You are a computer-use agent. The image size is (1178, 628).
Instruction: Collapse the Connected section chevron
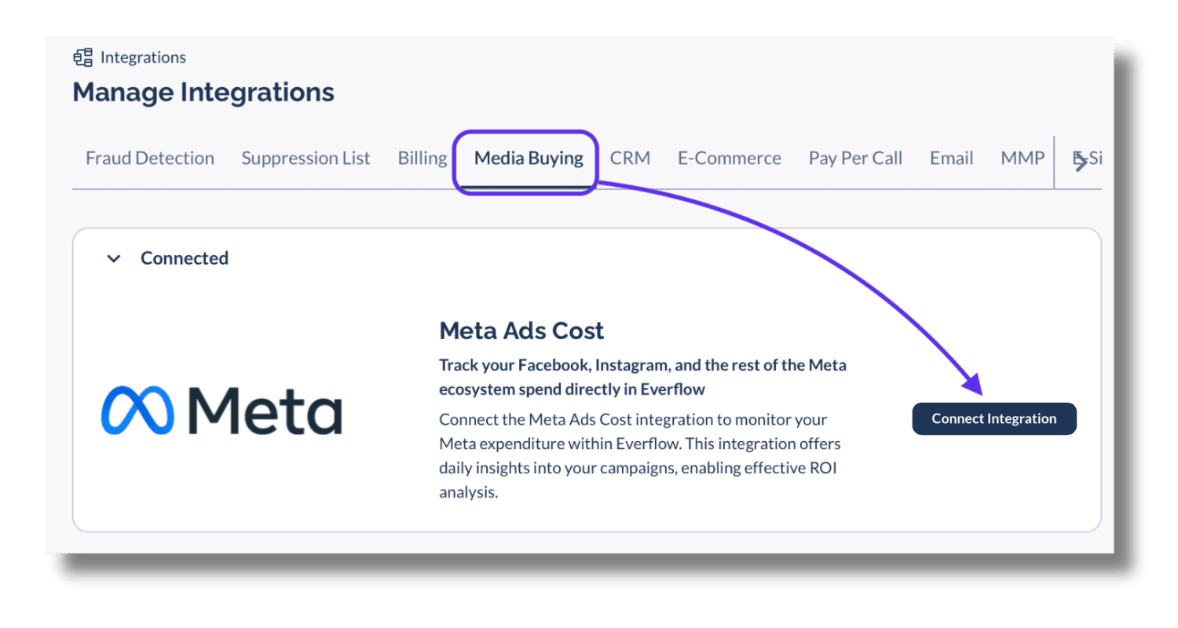[114, 258]
